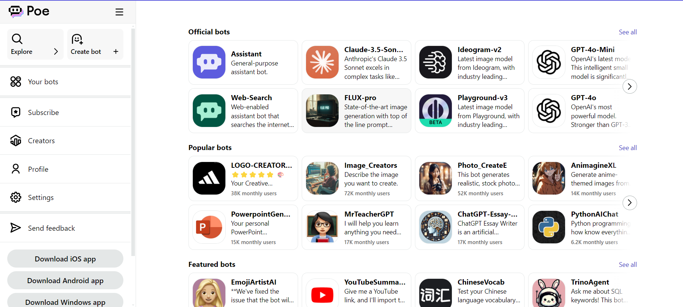Open the FLUX-pro bot thumbnail

(322, 111)
